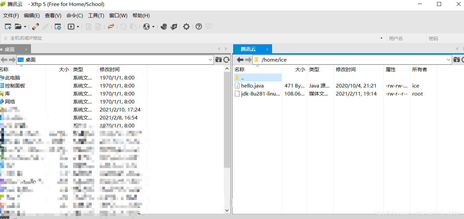Click local pane scroll down arrow
The height and width of the screenshot is (219, 464).
tap(227, 210)
